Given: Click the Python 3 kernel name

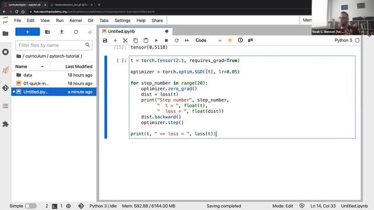Looking at the screenshot, I should click(x=343, y=40).
